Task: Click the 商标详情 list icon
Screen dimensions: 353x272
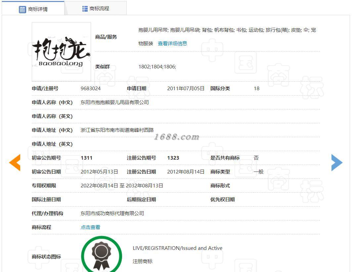Action: (22, 10)
